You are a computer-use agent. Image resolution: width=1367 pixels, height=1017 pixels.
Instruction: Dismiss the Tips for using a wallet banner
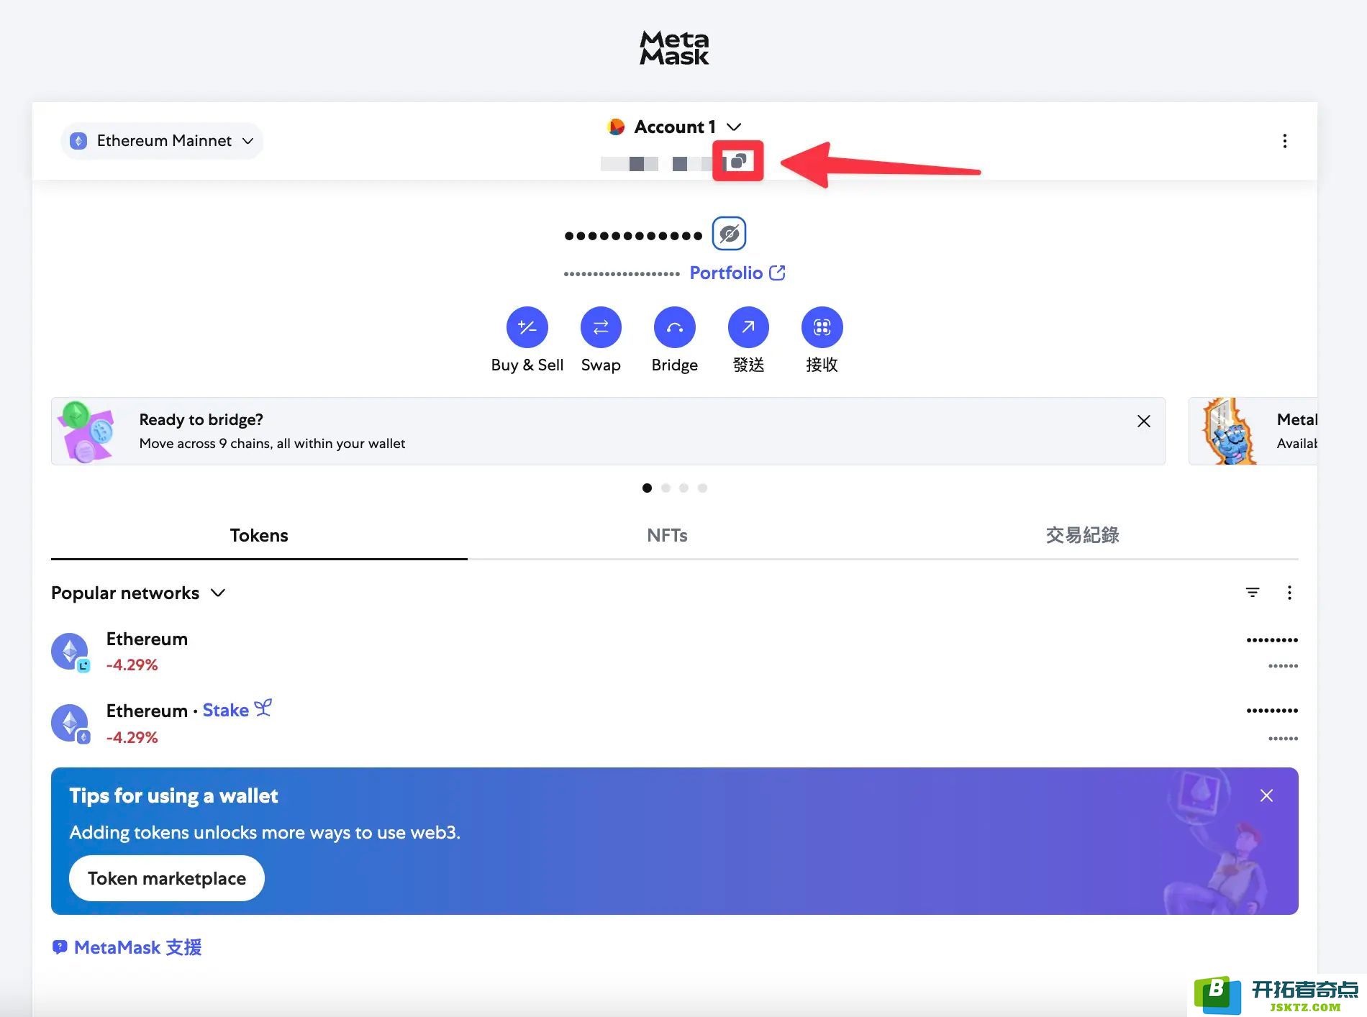coord(1266,795)
